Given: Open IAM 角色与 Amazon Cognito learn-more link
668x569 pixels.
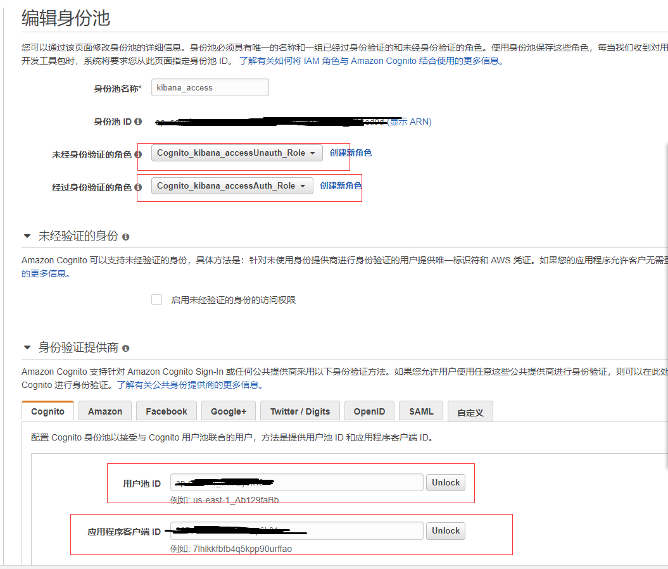Looking at the screenshot, I should (x=371, y=61).
